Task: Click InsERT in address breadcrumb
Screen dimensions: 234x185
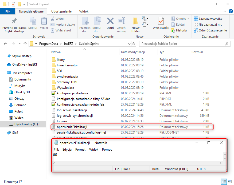Action: [x=68, y=44]
